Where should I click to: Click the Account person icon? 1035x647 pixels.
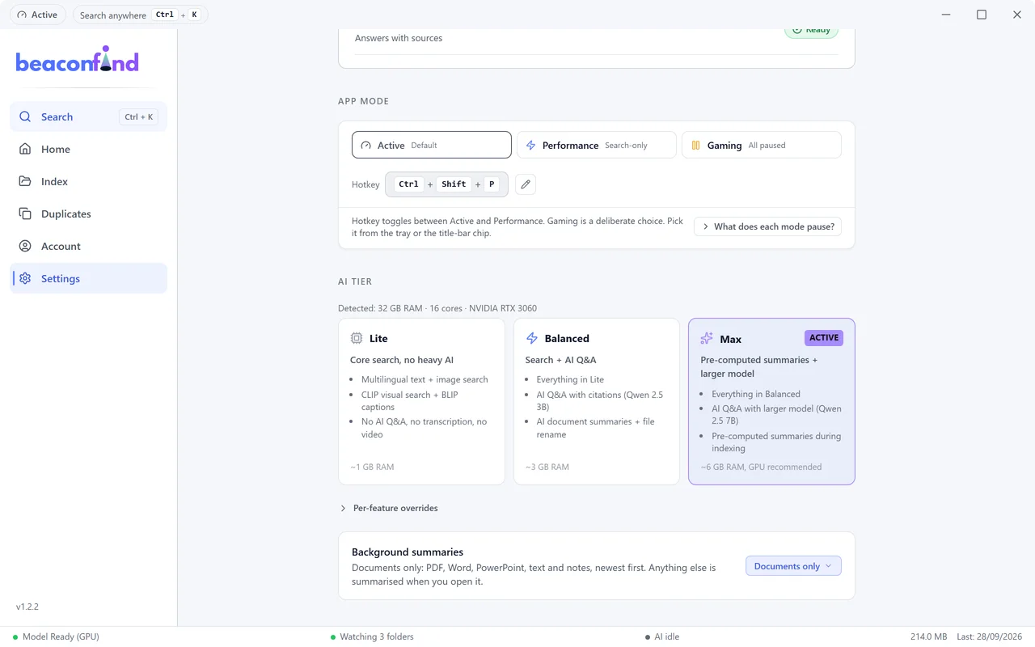25,246
